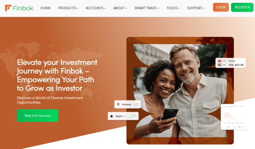Open the TOOLS dropdown menu
The image size is (255, 149).
[173, 8]
